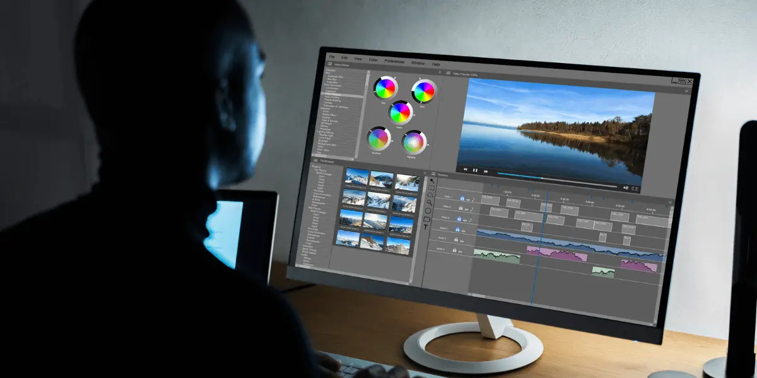The image size is (757, 378).
Task: Click the rewind button in the preview
Action: [466, 169]
